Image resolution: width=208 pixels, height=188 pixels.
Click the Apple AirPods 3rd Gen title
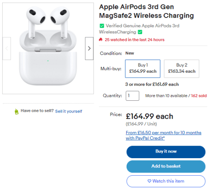point(146,11)
